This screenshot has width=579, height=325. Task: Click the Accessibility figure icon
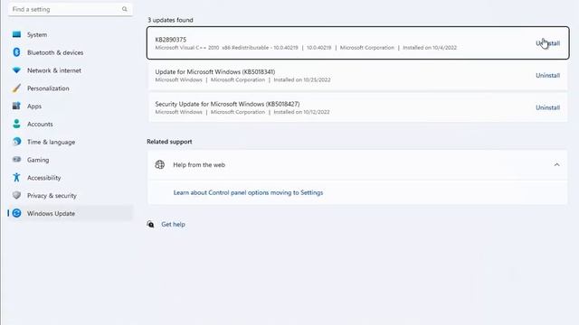click(x=16, y=177)
